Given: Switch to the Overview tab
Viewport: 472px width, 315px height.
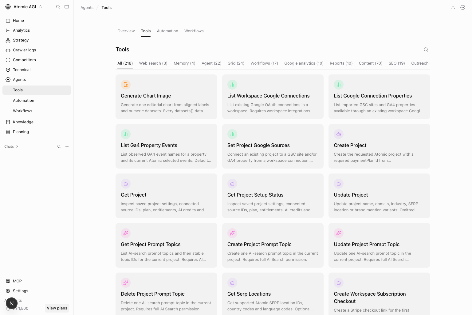Looking at the screenshot, I should coord(126,31).
